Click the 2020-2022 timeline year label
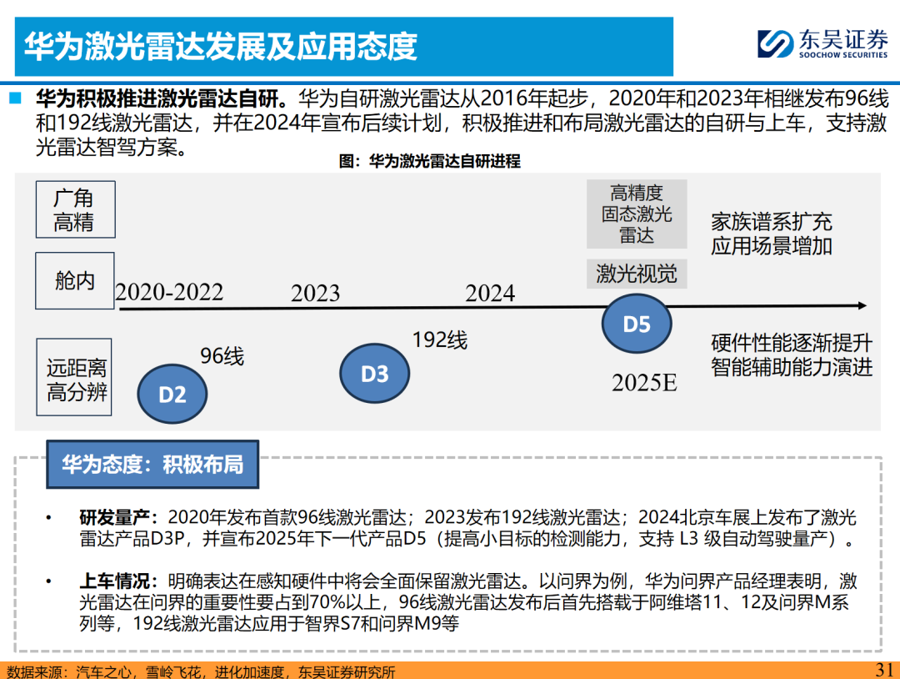 coord(168,293)
